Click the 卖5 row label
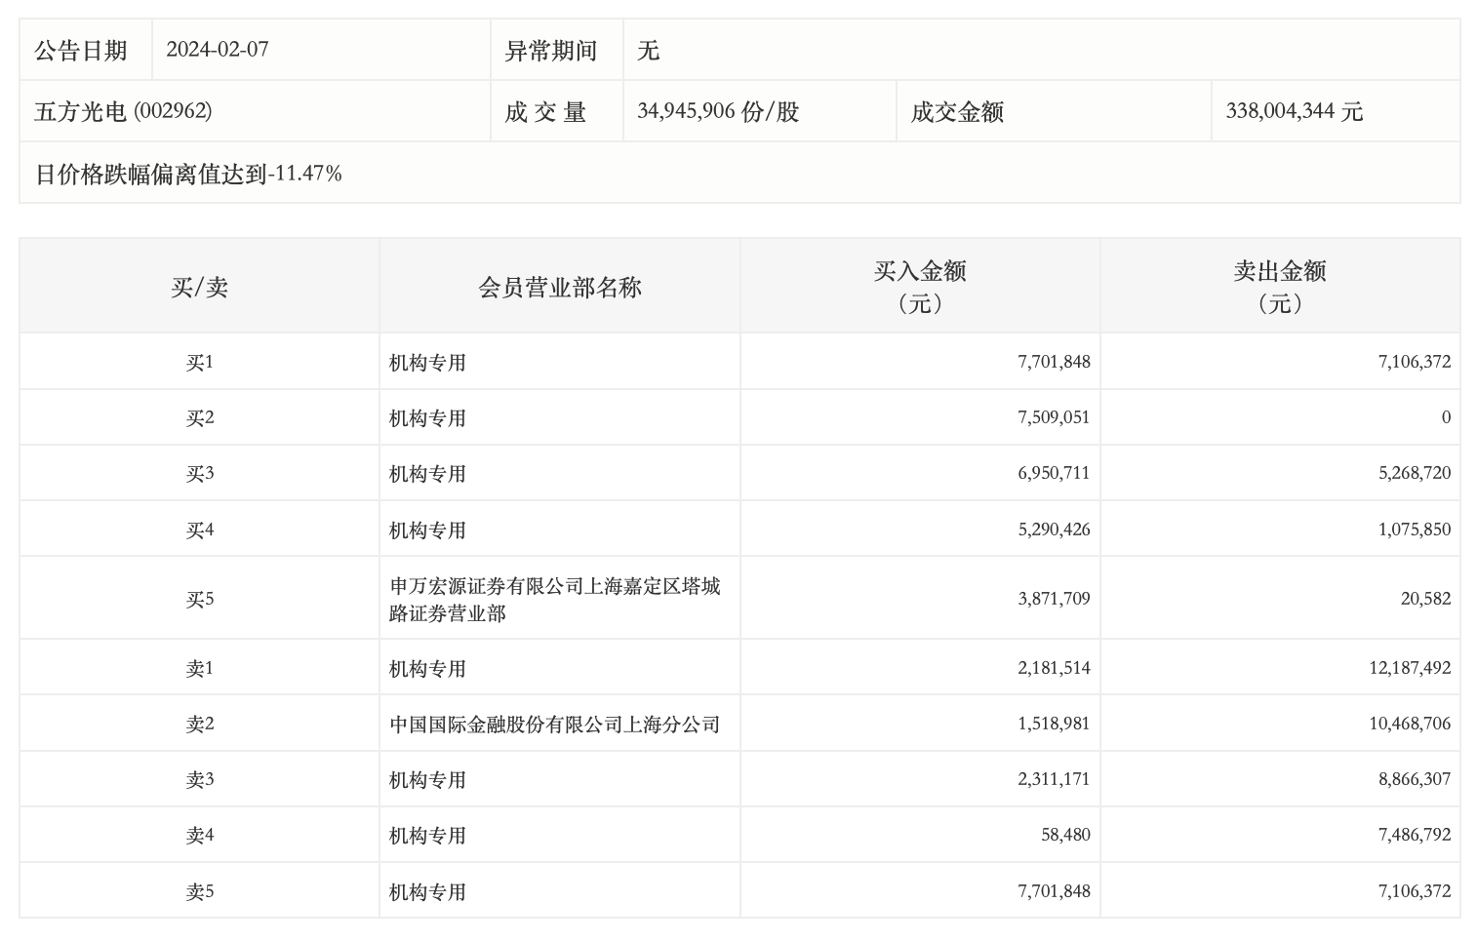The width and height of the screenshot is (1477, 942). click(199, 891)
